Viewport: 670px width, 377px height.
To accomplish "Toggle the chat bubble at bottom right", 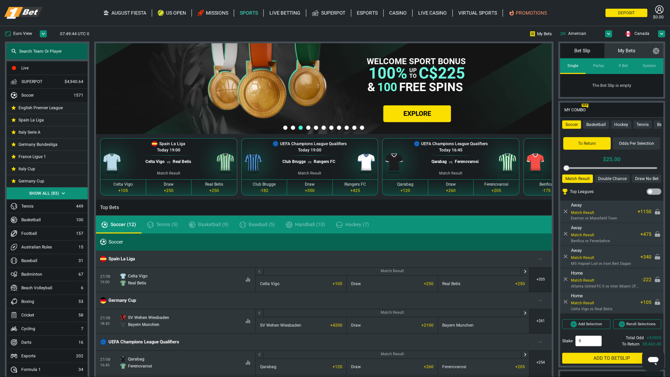I will [x=653, y=360].
